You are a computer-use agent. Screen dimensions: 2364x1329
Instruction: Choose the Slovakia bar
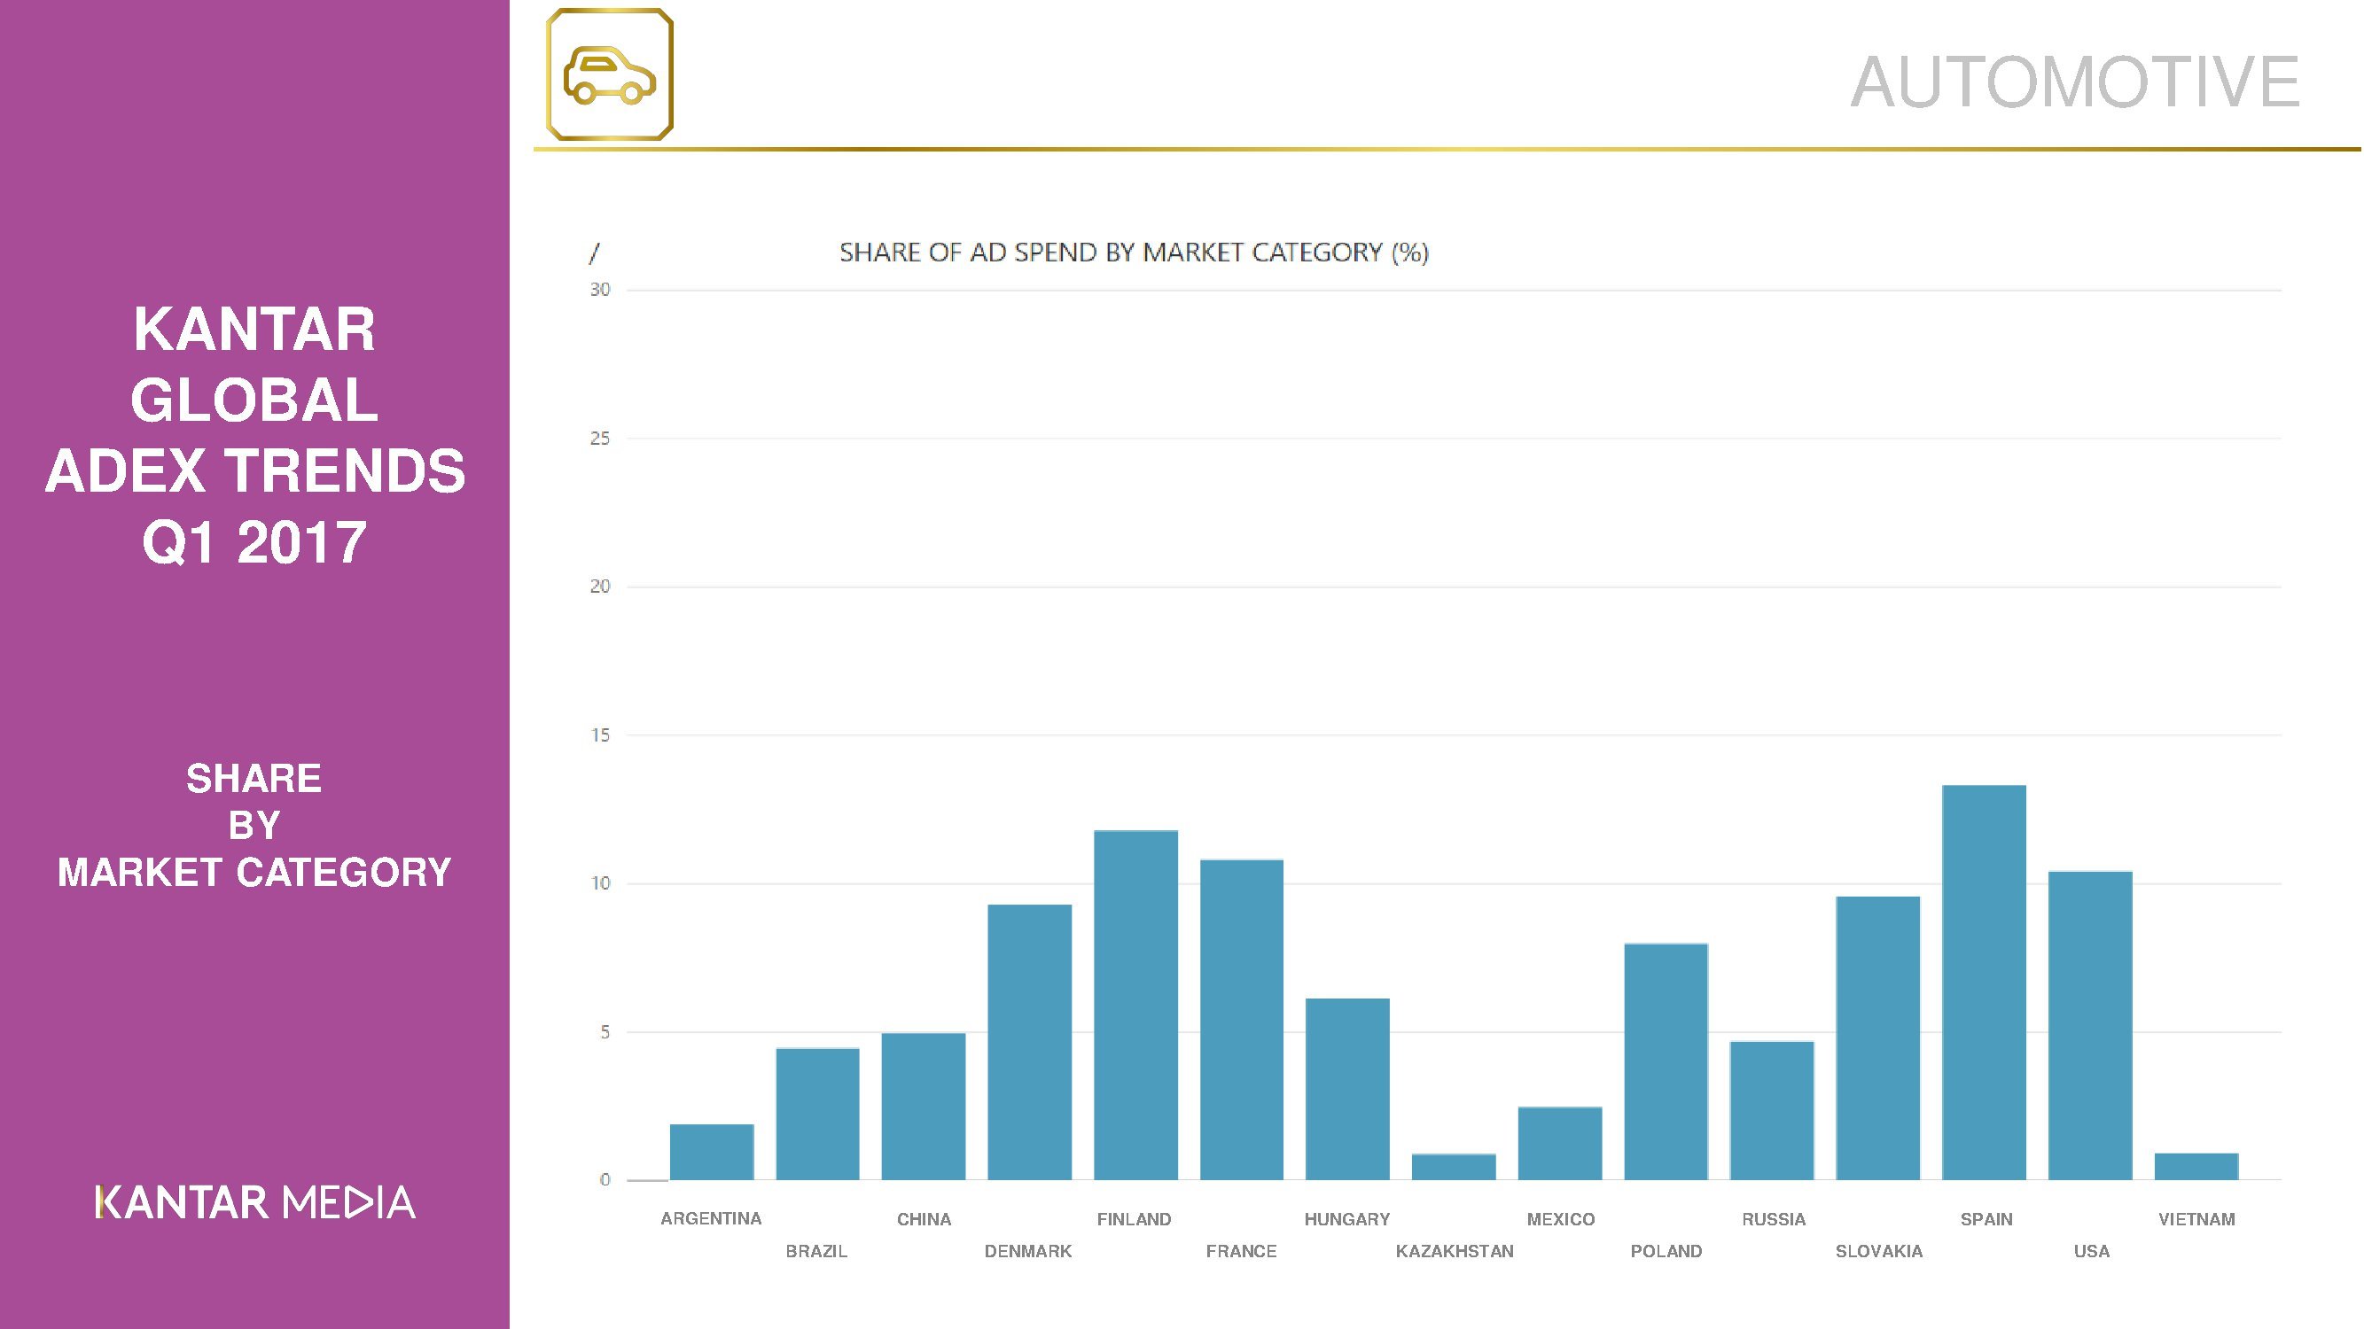click(1878, 1038)
